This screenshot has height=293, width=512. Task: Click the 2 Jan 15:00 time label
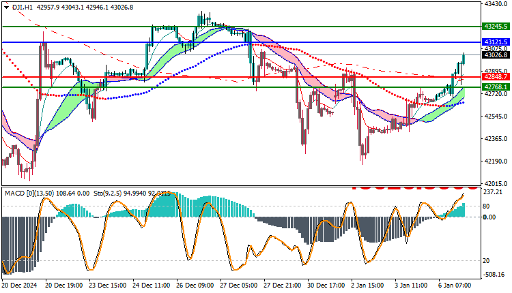pyautogui.click(x=368, y=286)
